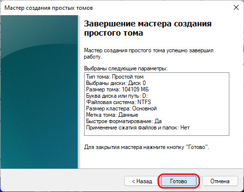Select the line 'Метка тома: Данные'

coord(112,115)
